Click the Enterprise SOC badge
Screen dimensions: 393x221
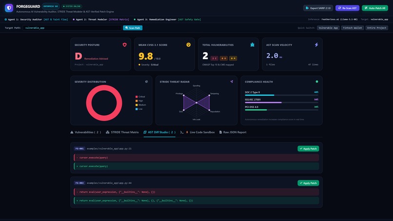(51, 6)
